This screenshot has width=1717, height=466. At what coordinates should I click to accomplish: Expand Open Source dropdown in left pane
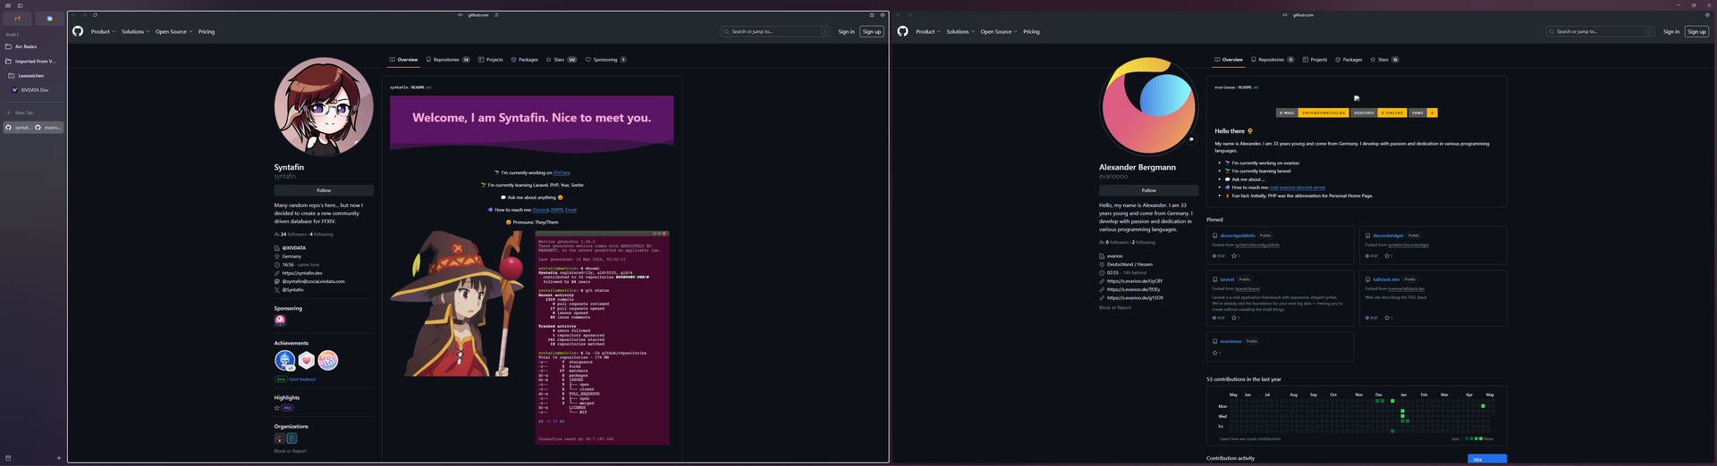pos(173,31)
